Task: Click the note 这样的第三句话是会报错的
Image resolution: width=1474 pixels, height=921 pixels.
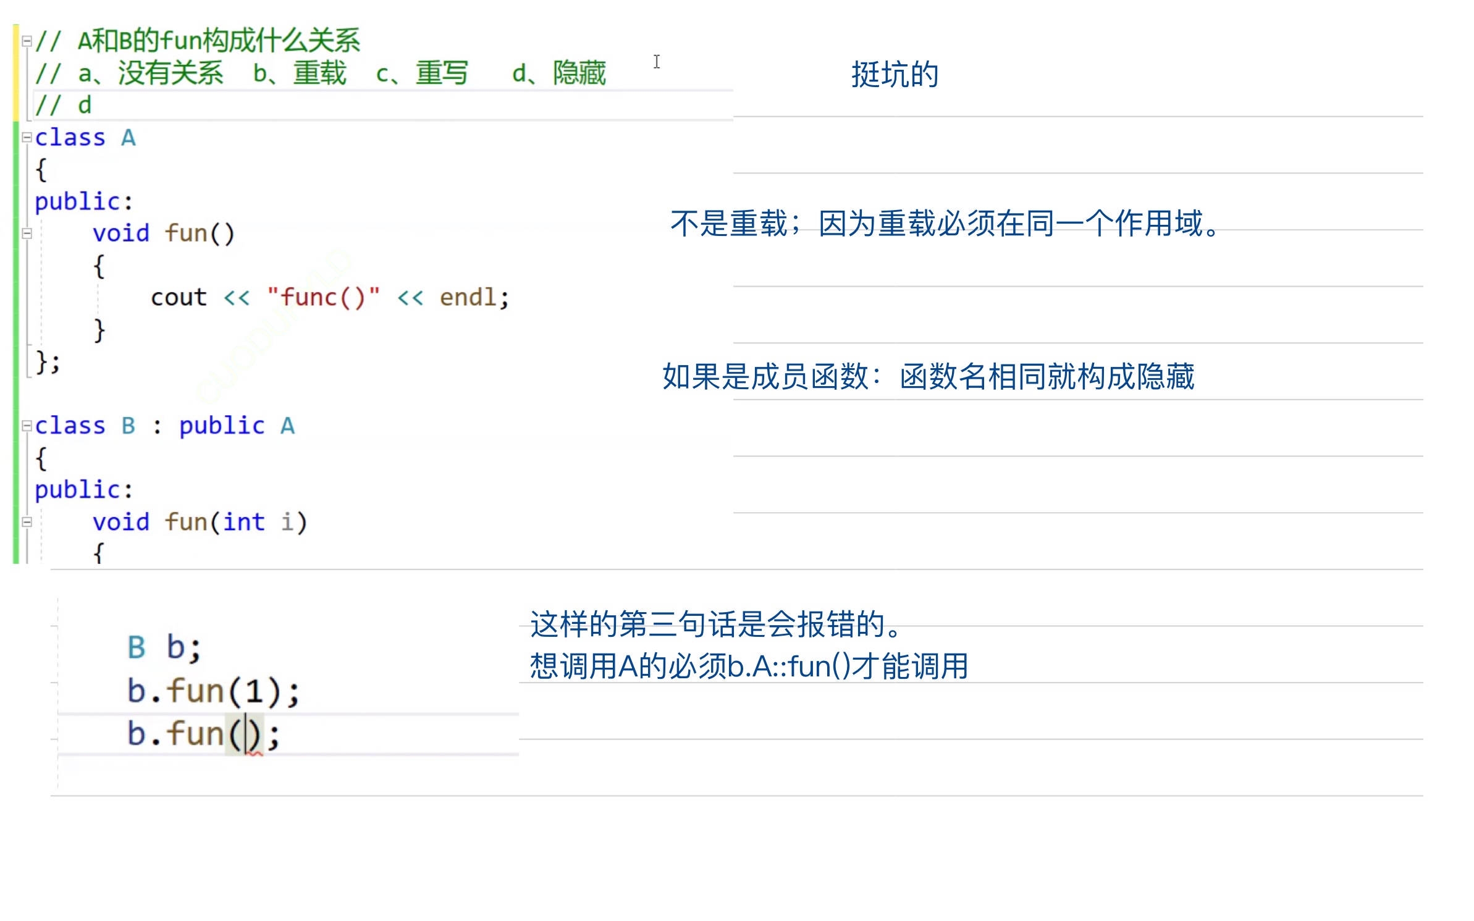Action: (715, 624)
